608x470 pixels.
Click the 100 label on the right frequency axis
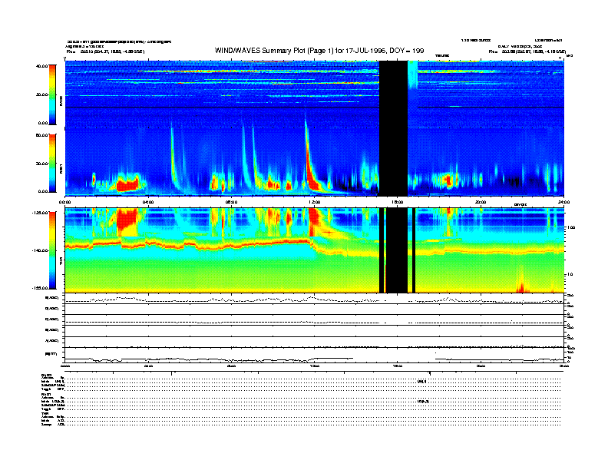pos(570,227)
